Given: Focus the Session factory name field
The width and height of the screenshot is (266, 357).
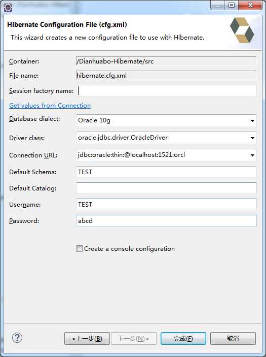Looking at the screenshot, I should coord(167,90).
